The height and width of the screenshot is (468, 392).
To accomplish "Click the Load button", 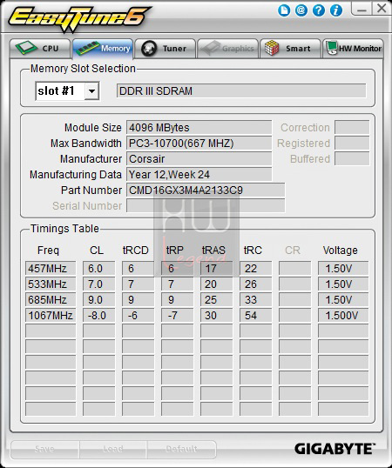I will (113, 449).
